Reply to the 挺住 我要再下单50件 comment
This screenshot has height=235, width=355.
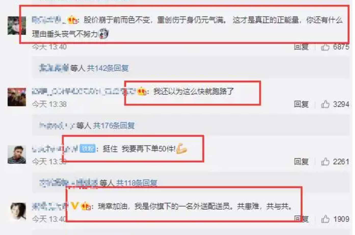click(301, 161)
